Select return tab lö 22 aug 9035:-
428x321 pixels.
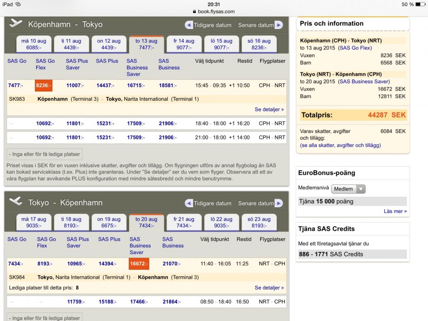pos(221,223)
